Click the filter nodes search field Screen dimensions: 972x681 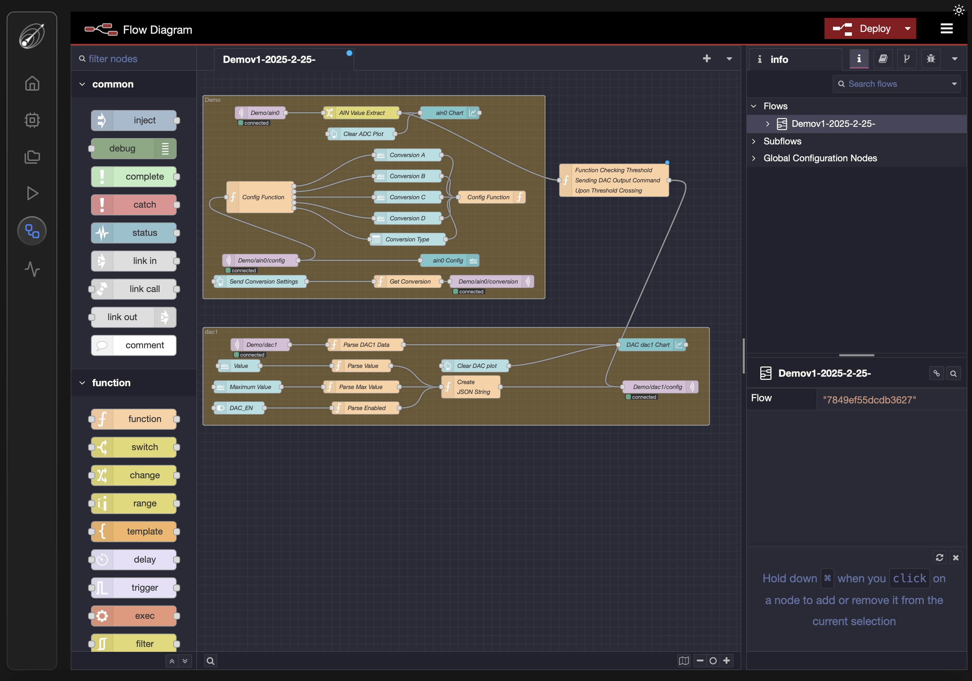tap(136, 59)
